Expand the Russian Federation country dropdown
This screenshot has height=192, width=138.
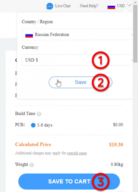(x=77, y=34)
